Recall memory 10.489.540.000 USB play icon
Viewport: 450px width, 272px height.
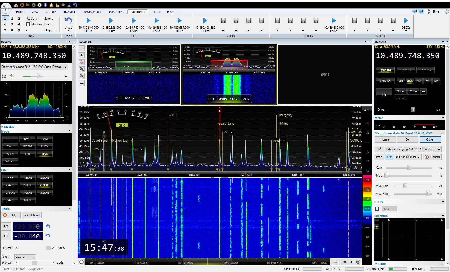tap(88, 21)
